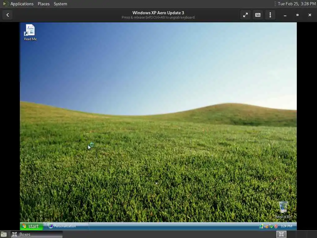
Task: Maximize the Boxes window
Action: click(x=297, y=15)
